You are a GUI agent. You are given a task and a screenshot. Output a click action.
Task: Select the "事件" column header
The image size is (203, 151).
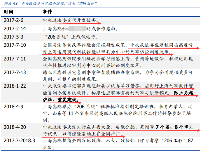pos(48,12)
